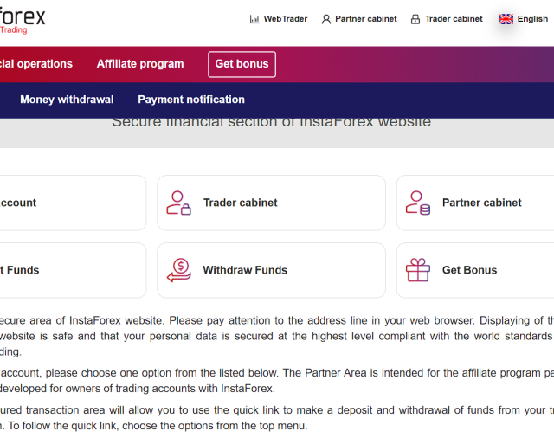Click the Get Bonus gift box icon
This screenshot has height=438, width=554.
click(x=418, y=270)
